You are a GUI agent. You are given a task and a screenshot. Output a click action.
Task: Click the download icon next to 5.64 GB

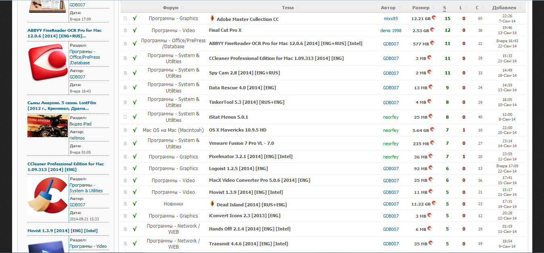(x=432, y=130)
